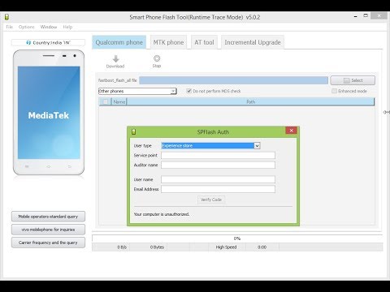Switch to the AT tool tab
Viewport: 390px width, 292px height.
[204, 42]
